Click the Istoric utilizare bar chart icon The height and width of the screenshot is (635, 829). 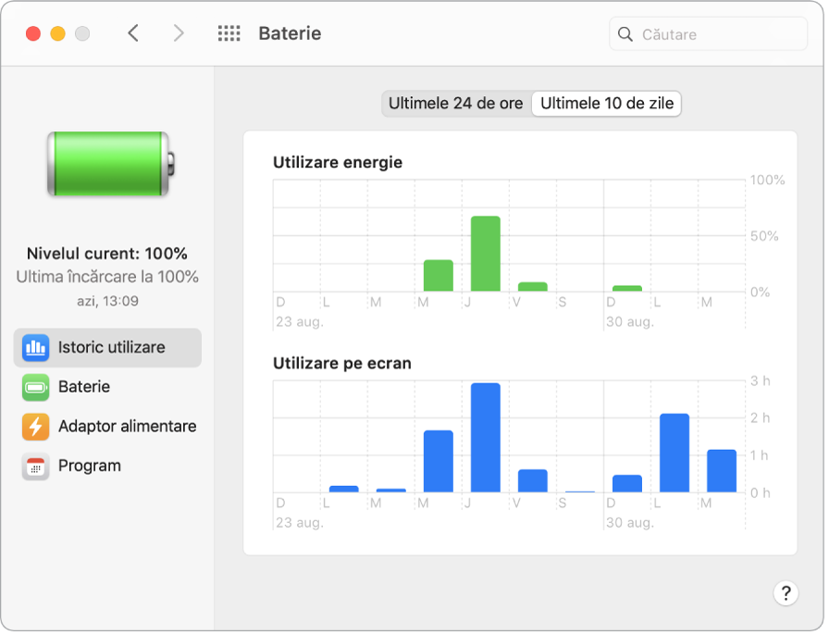point(35,348)
